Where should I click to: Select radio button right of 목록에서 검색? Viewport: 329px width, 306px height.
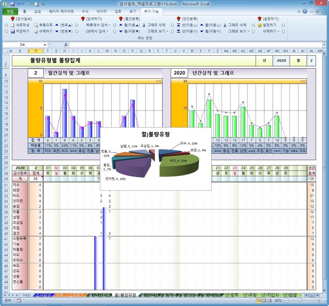pos(115,25)
